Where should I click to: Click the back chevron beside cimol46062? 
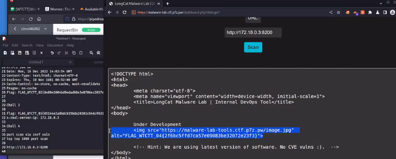[x=15, y=29]
